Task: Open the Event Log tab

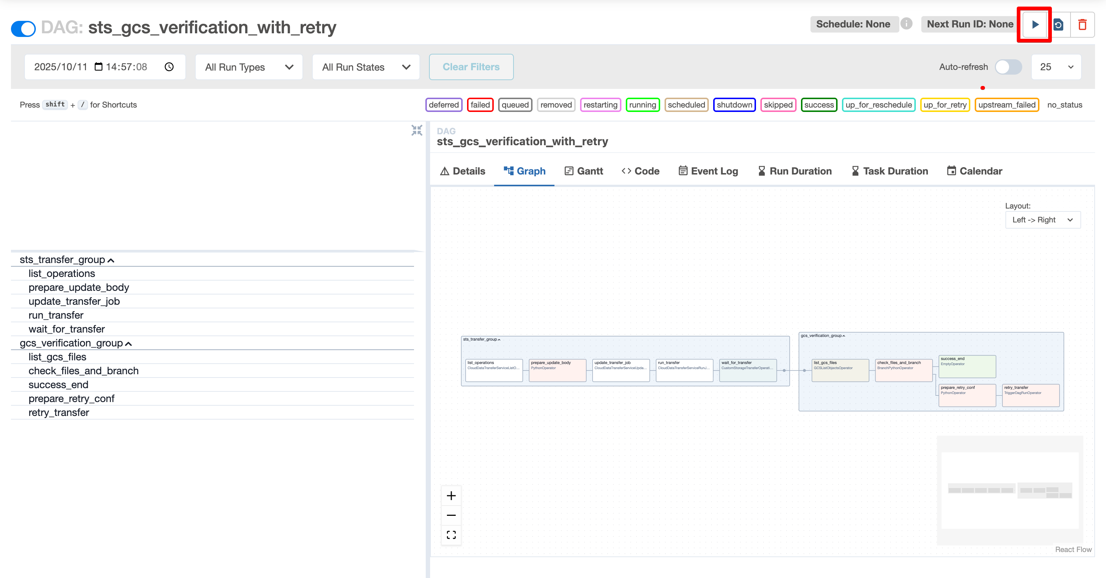Action: pos(708,171)
